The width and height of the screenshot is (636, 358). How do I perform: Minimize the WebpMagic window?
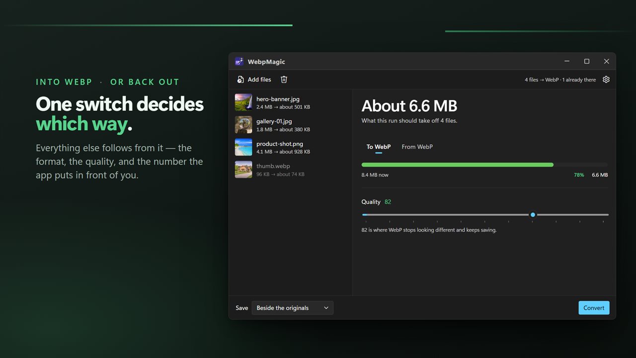pyautogui.click(x=567, y=61)
